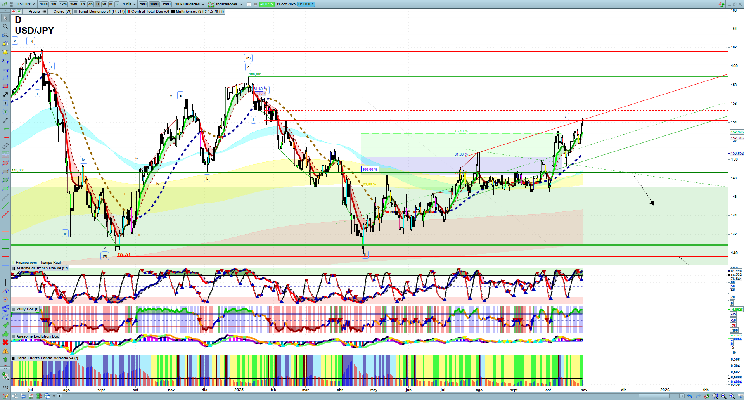This screenshot has height=400, width=744.
Task: Click the zoom out magnifier at bottom right
Action: (723, 396)
